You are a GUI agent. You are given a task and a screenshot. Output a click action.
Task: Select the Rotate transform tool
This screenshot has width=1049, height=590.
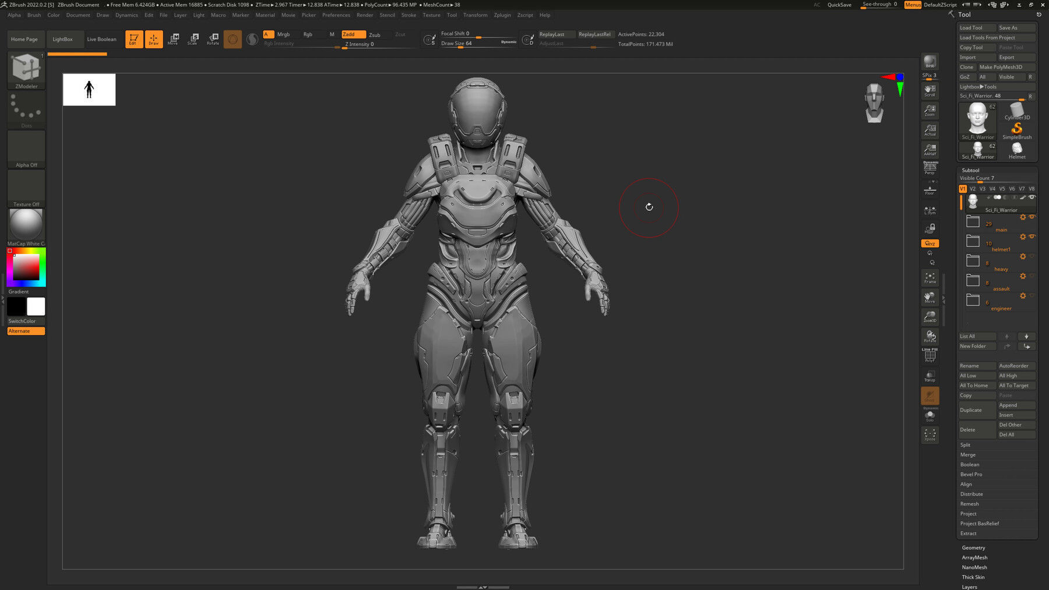tap(213, 39)
